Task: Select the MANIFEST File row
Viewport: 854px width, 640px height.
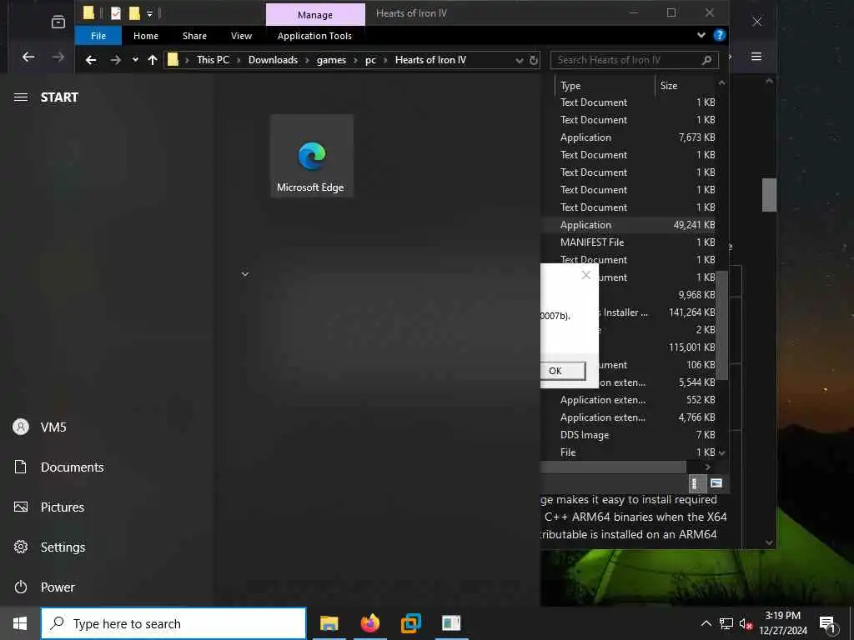Action: pos(630,242)
